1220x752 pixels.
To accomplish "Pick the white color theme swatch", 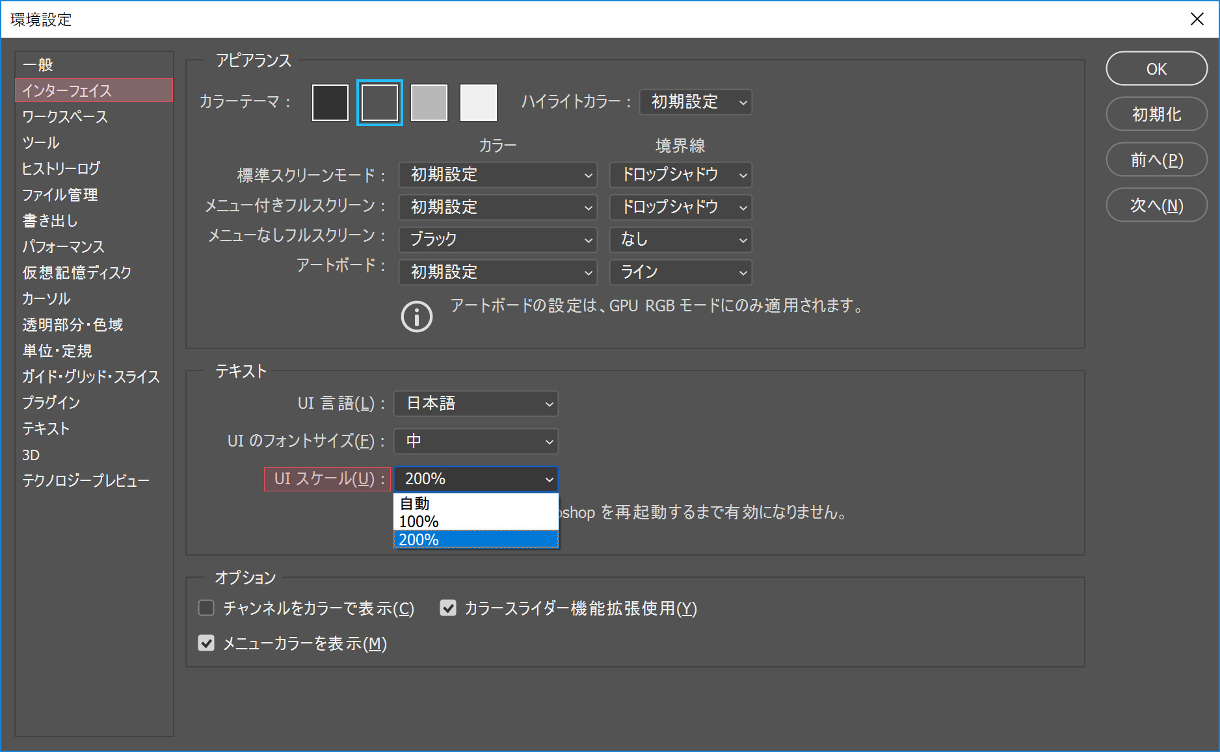I will [478, 103].
